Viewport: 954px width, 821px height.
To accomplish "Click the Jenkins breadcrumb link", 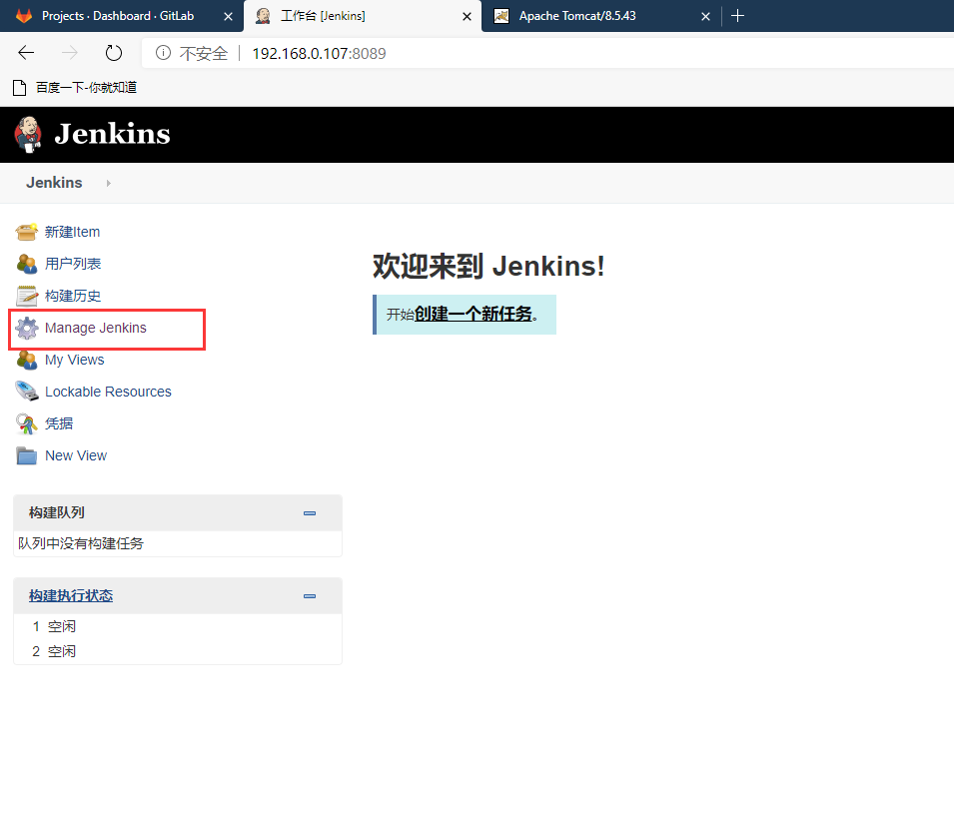I will point(54,183).
